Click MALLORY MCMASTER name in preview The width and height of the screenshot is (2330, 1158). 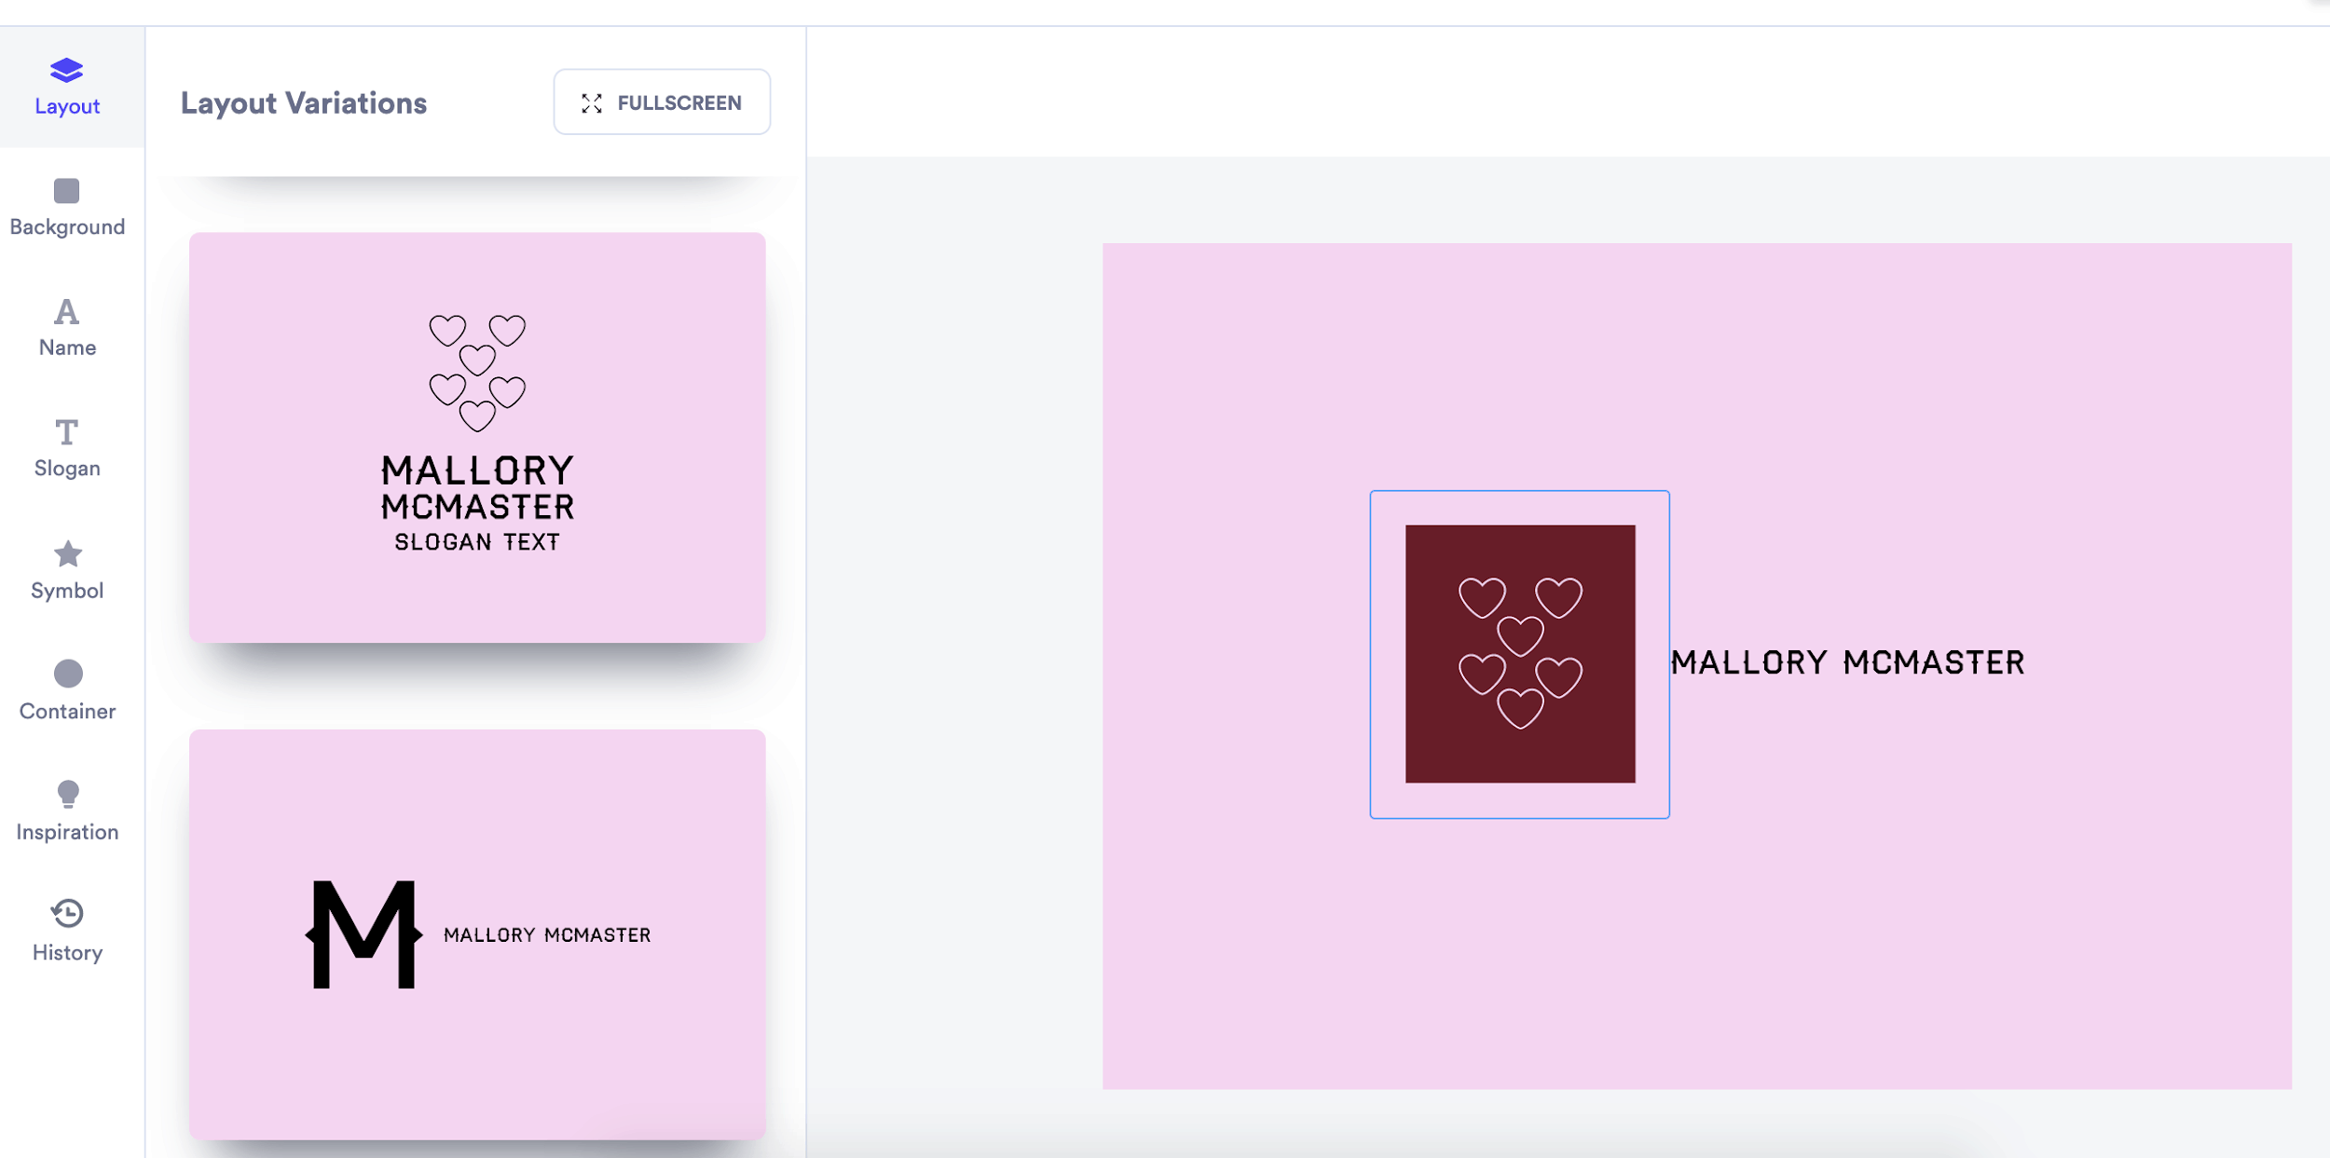point(1850,662)
